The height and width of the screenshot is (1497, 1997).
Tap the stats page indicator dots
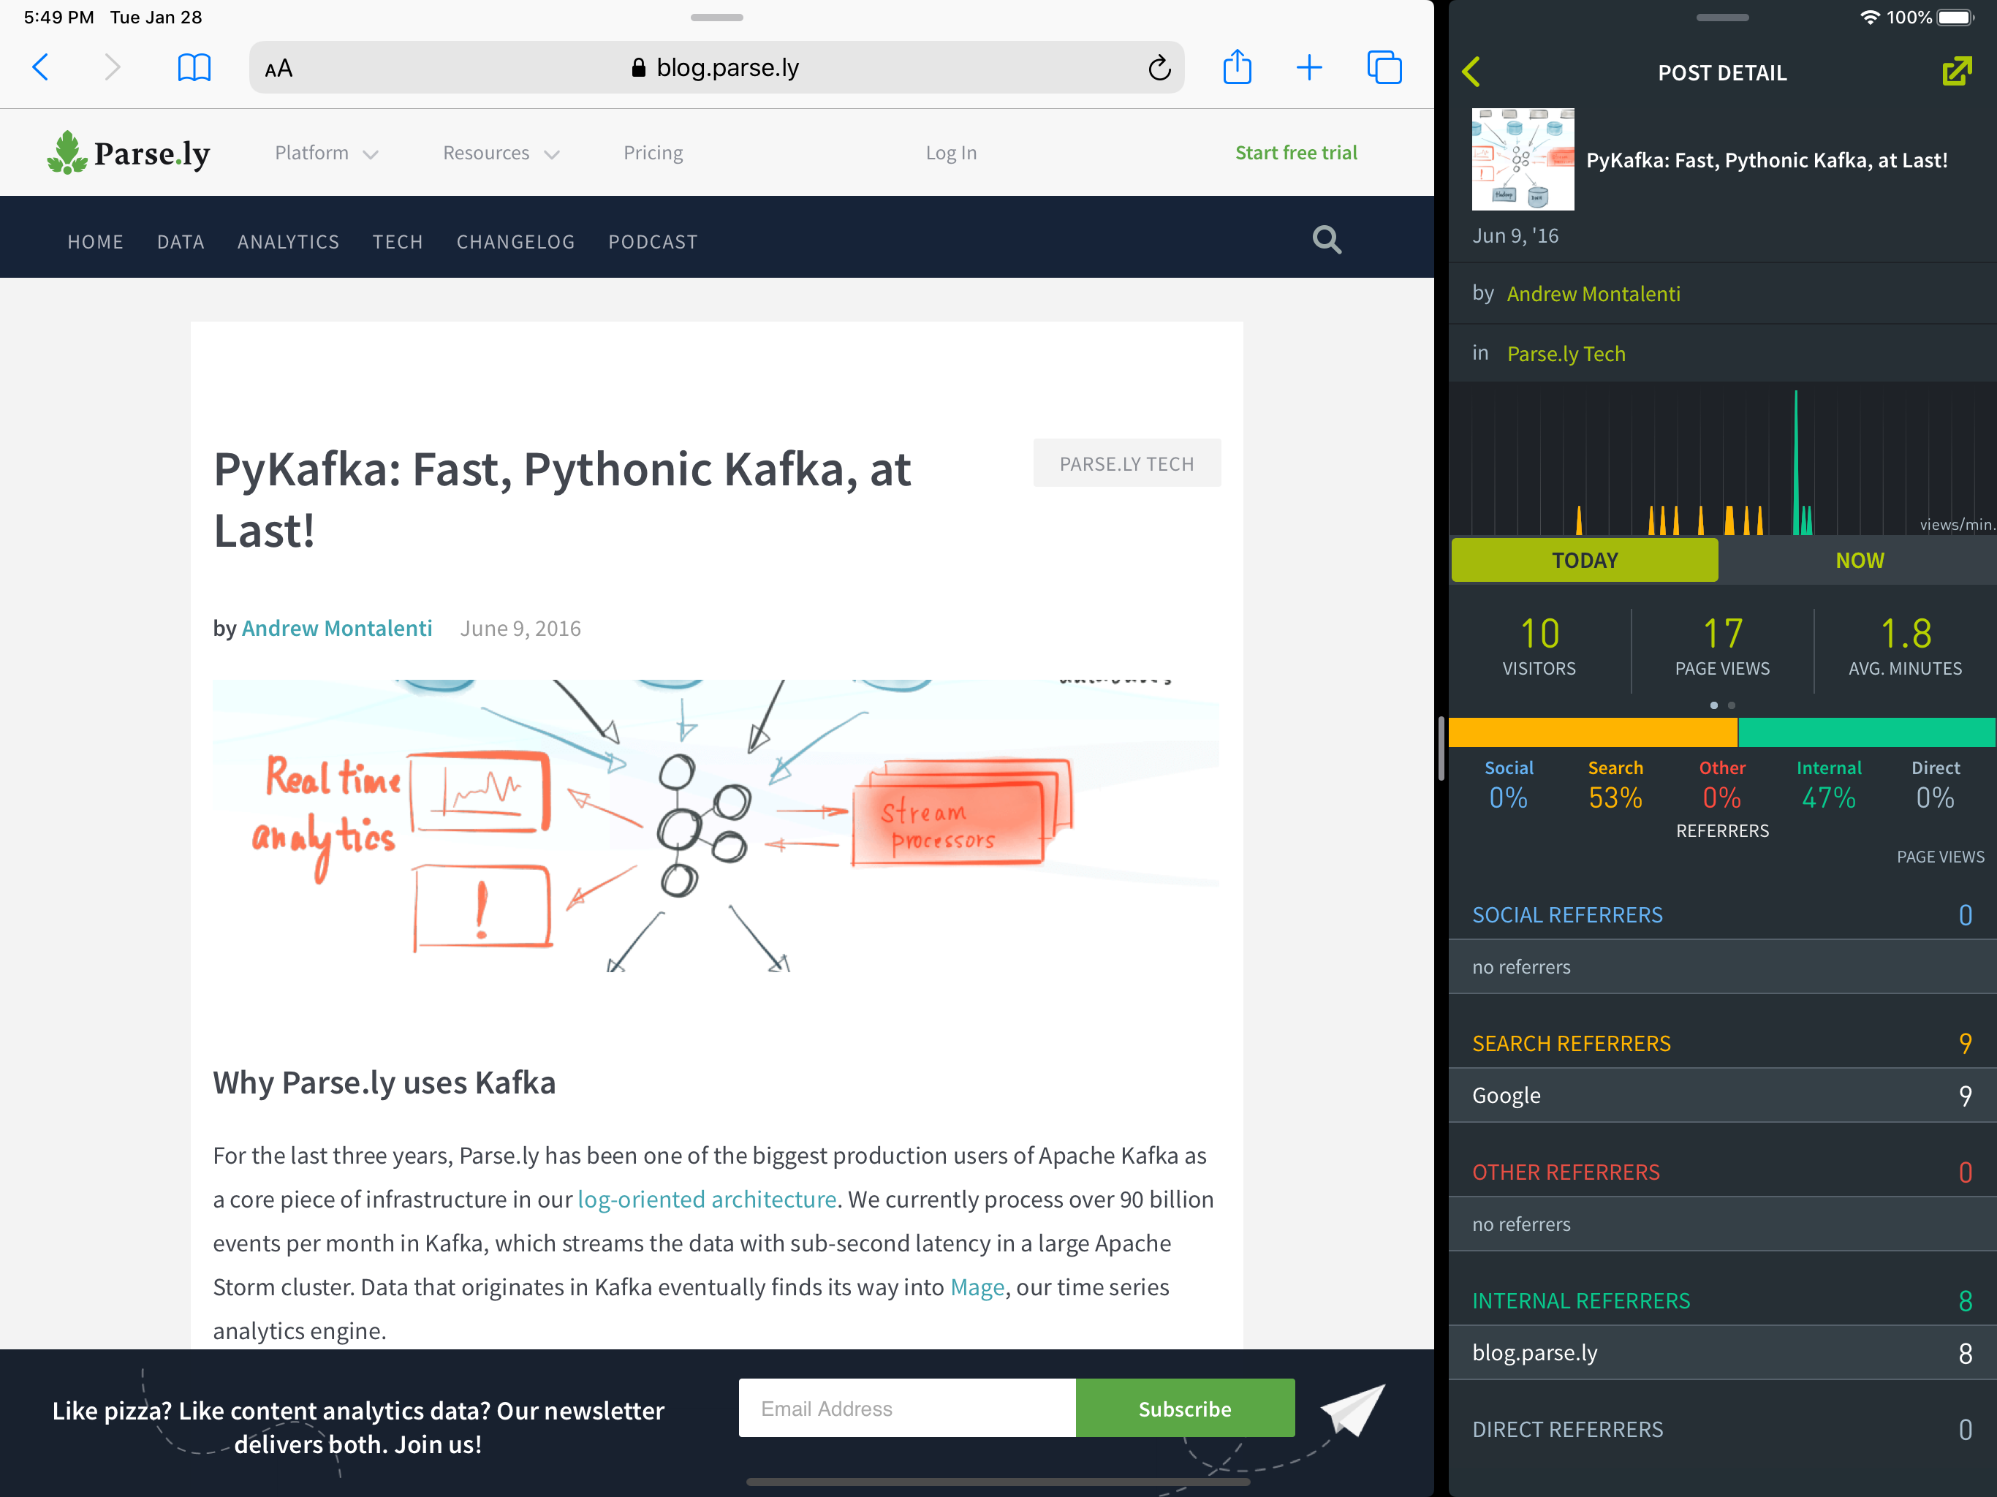pyautogui.click(x=1721, y=705)
